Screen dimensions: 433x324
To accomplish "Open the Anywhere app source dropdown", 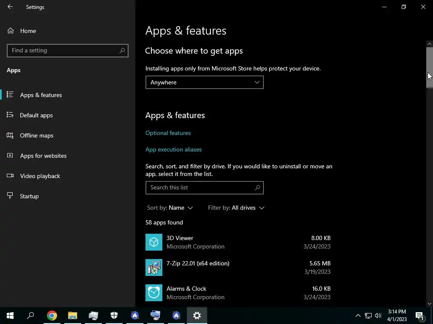I will click(204, 82).
